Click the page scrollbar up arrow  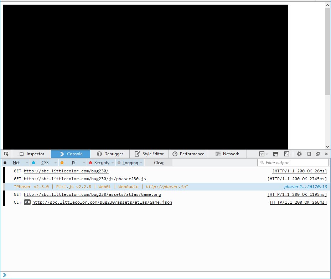328,5
